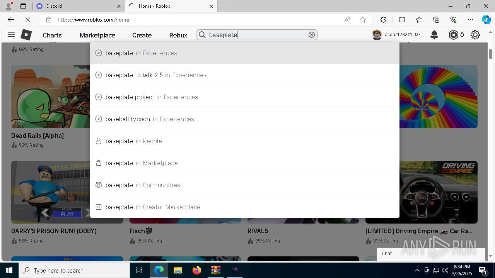Image resolution: width=495 pixels, height=278 pixels.
Task: Click the Roblox logo icon
Action: [26, 35]
